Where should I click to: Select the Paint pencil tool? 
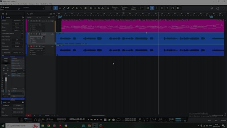(x=64, y=8)
